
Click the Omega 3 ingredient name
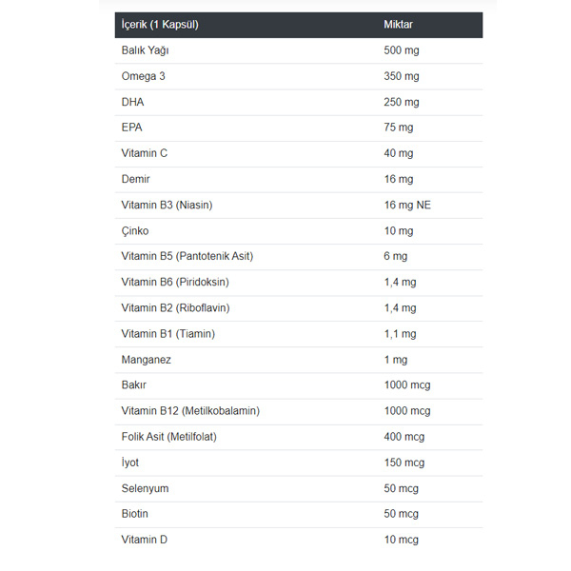pos(143,76)
